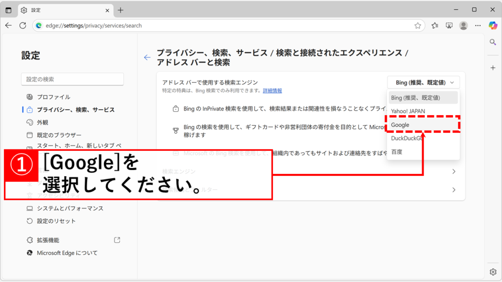Open 拡張機能 in the sidebar
Viewport: 502px width, 282px height.
tap(48, 240)
